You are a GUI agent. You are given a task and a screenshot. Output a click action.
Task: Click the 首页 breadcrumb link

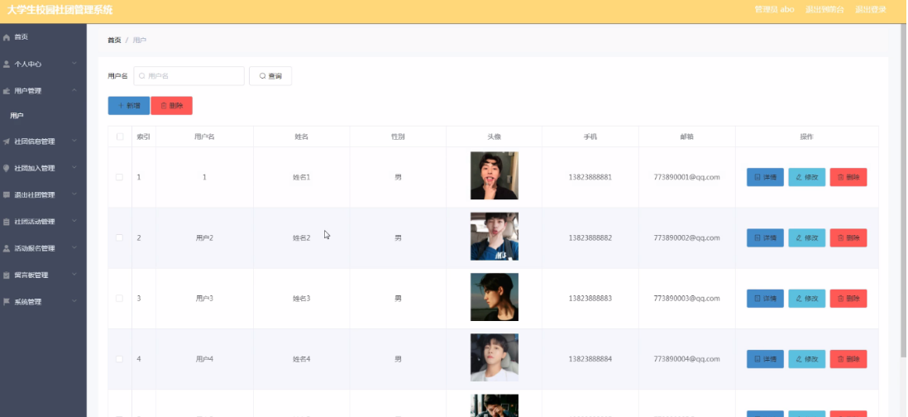114,40
